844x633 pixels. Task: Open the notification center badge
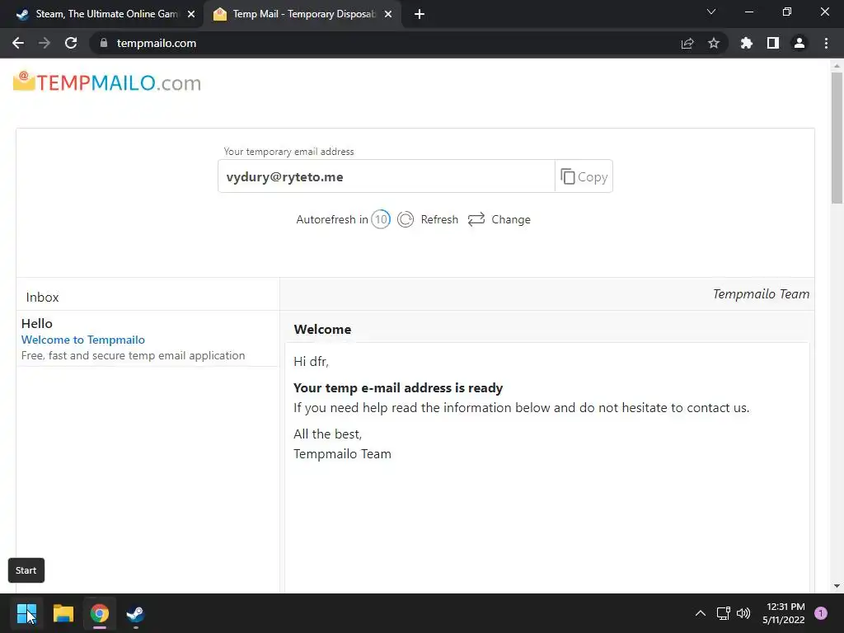tap(821, 613)
